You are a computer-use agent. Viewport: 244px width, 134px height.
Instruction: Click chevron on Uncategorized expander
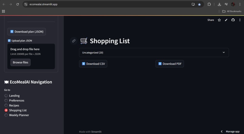click(224, 53)
